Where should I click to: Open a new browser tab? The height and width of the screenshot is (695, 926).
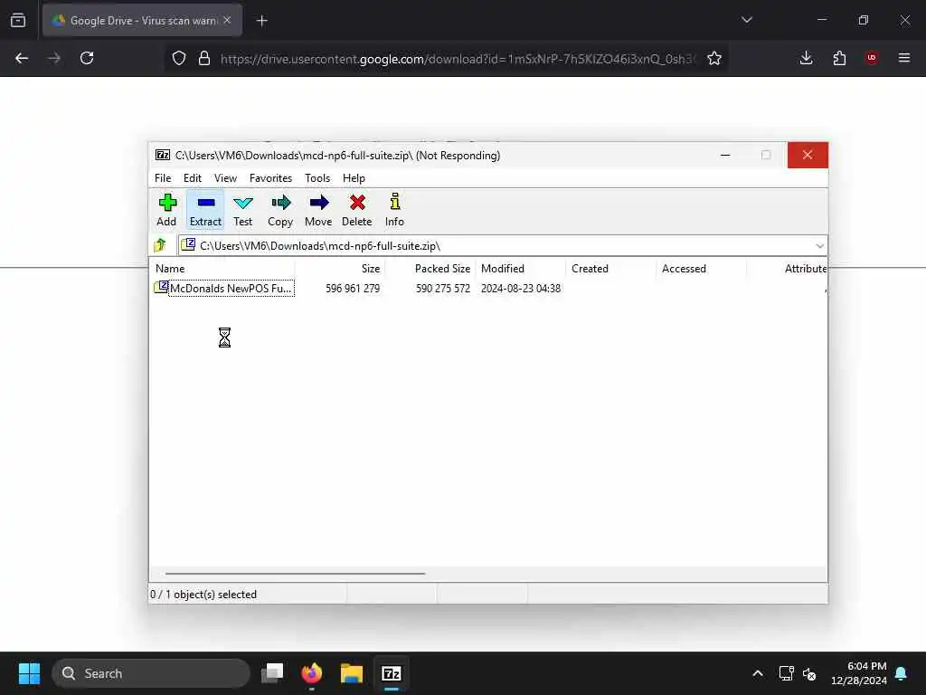click(x=261, y=21)
